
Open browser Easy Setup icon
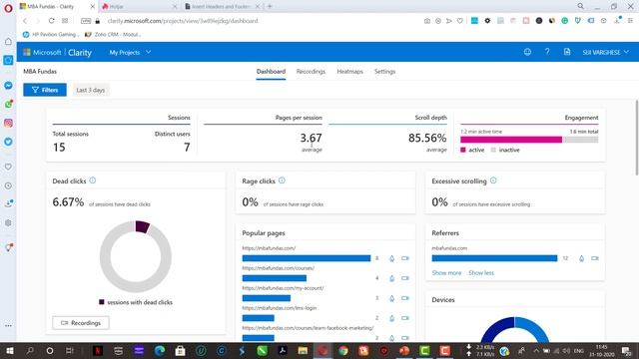630,21
